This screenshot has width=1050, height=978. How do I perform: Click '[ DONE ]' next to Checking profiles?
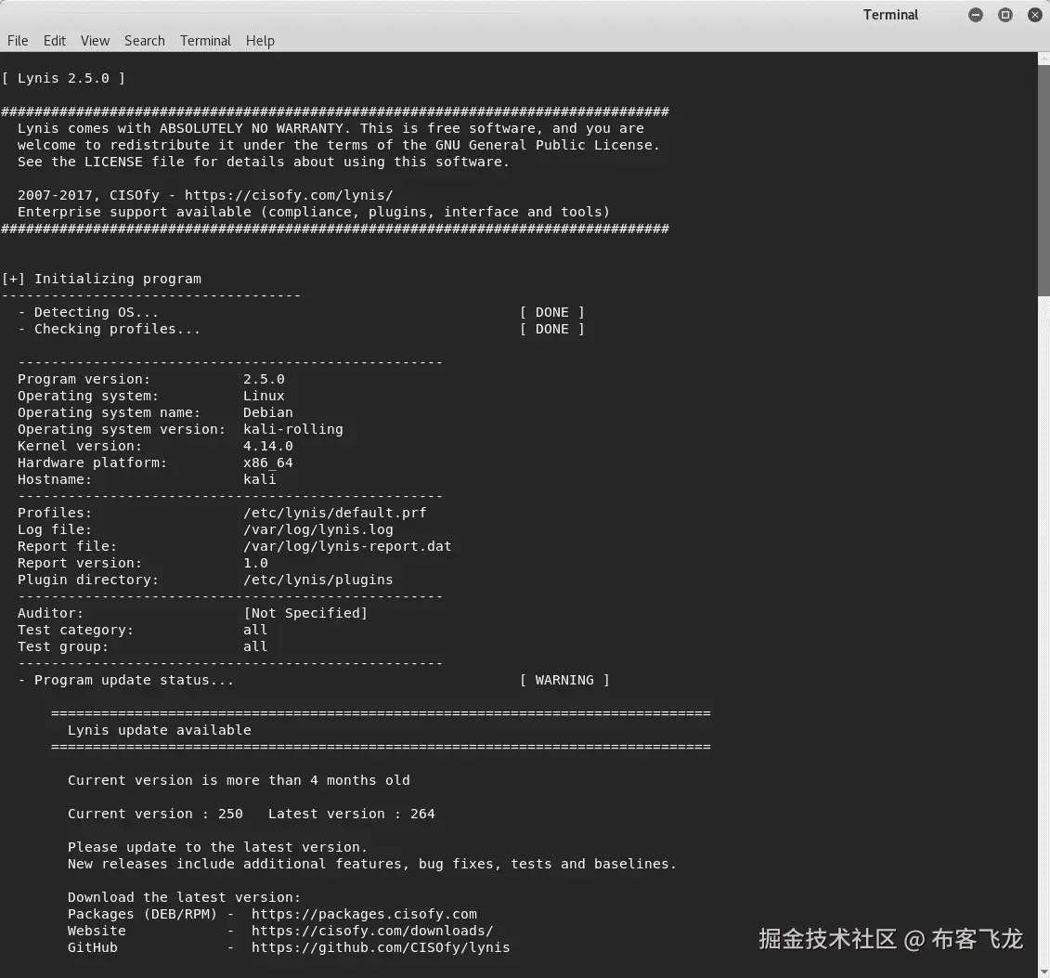[x=551, y=329]
